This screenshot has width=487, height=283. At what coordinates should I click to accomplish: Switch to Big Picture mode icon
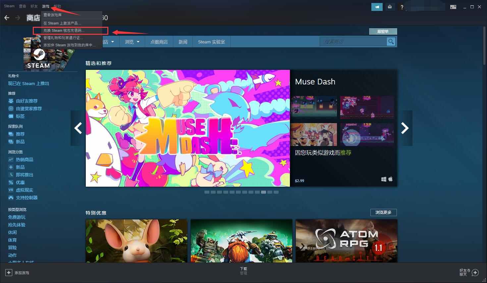point(453,7)
